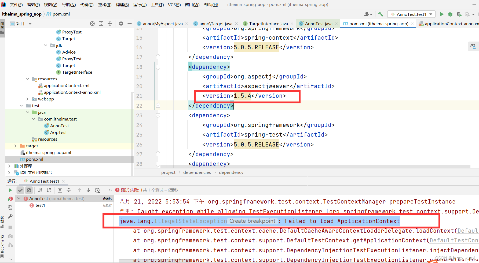The width and height of the screenshot is (479, 263).
Task: Open the VCS(S) menu
Action: tap(174, 5)
